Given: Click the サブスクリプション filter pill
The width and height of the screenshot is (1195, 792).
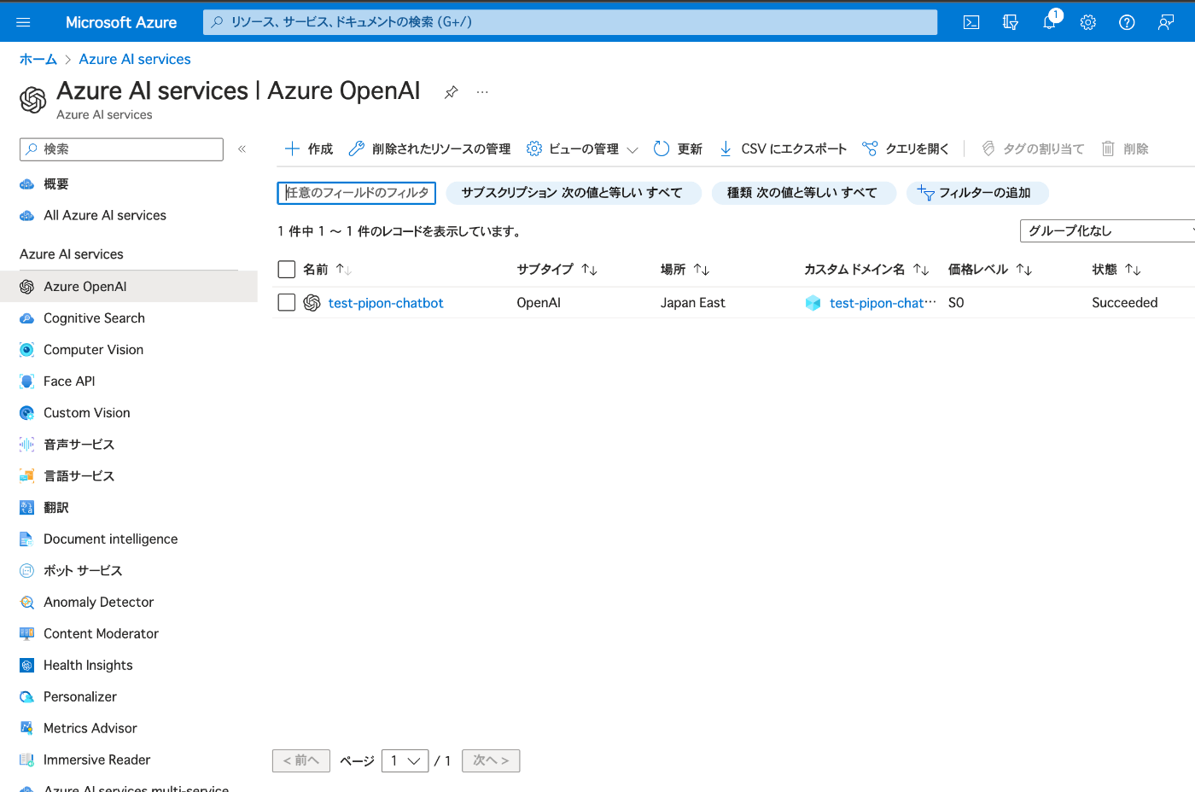Looking at the screenshot, I should tap(573, 193).
